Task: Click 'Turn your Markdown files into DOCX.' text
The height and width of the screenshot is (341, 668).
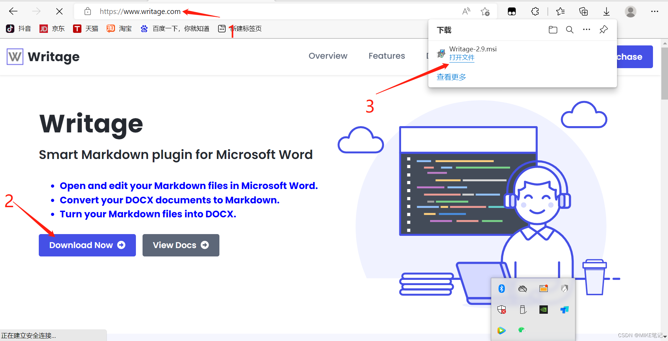Action: (x=148, y=214)
